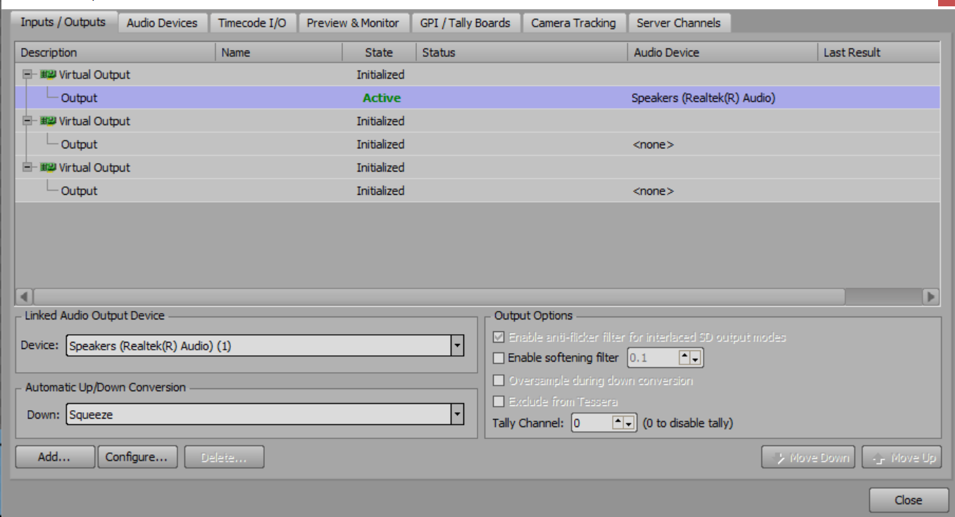Select the second Virtual Output row label

[x=94, y=121]
